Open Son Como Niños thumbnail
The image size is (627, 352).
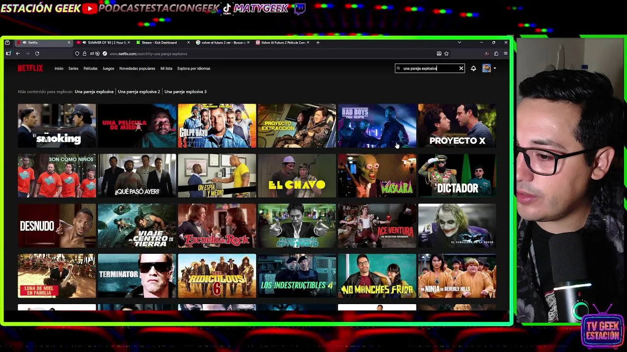pos(57,176)
